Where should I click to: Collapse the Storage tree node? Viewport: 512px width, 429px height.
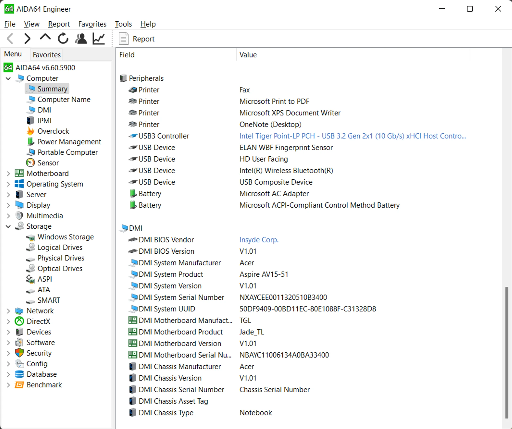8,226
